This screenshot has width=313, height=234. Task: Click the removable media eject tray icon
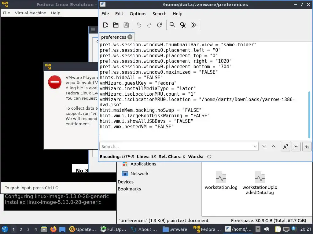(x=258, y=229)
